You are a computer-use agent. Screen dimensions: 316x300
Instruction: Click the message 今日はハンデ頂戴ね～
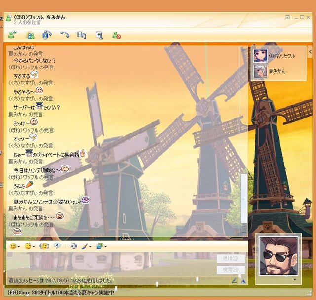click(37, 170)
